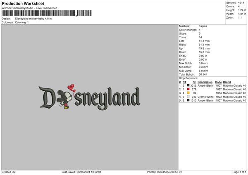Click the Max Stitch value "6.9 mm"
248x175 pixels.
(x=203, y=63)
